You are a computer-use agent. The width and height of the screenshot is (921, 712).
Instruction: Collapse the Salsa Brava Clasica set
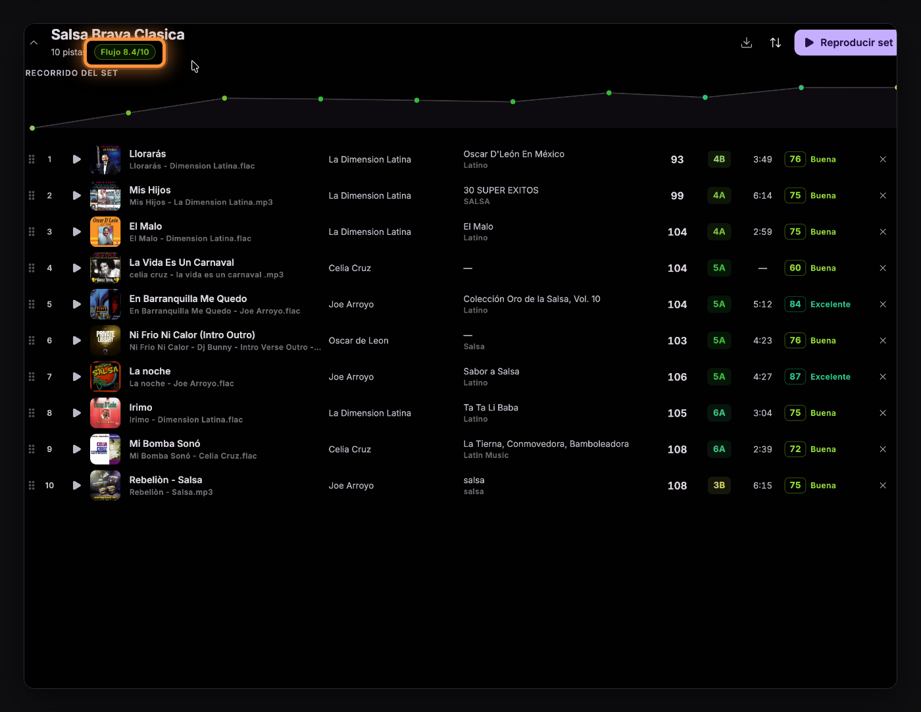(x=34, y=43)
